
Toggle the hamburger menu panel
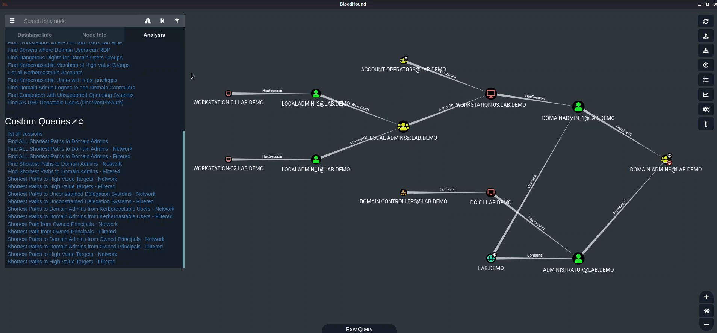click(12, 21)
